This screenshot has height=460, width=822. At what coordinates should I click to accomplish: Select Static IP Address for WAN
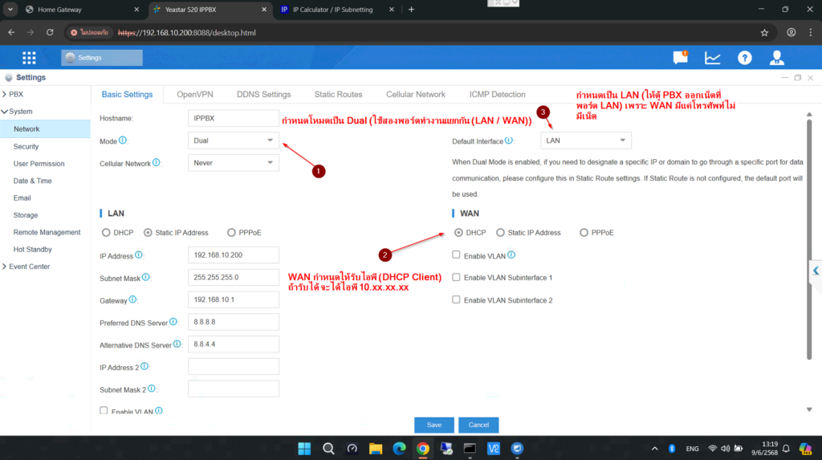[x=500, y=232]
